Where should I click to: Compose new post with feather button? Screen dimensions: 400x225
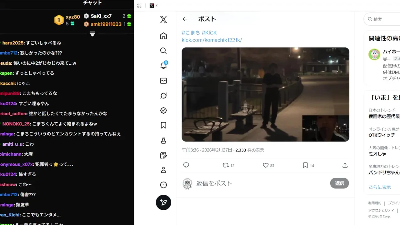tap(163, 202)
